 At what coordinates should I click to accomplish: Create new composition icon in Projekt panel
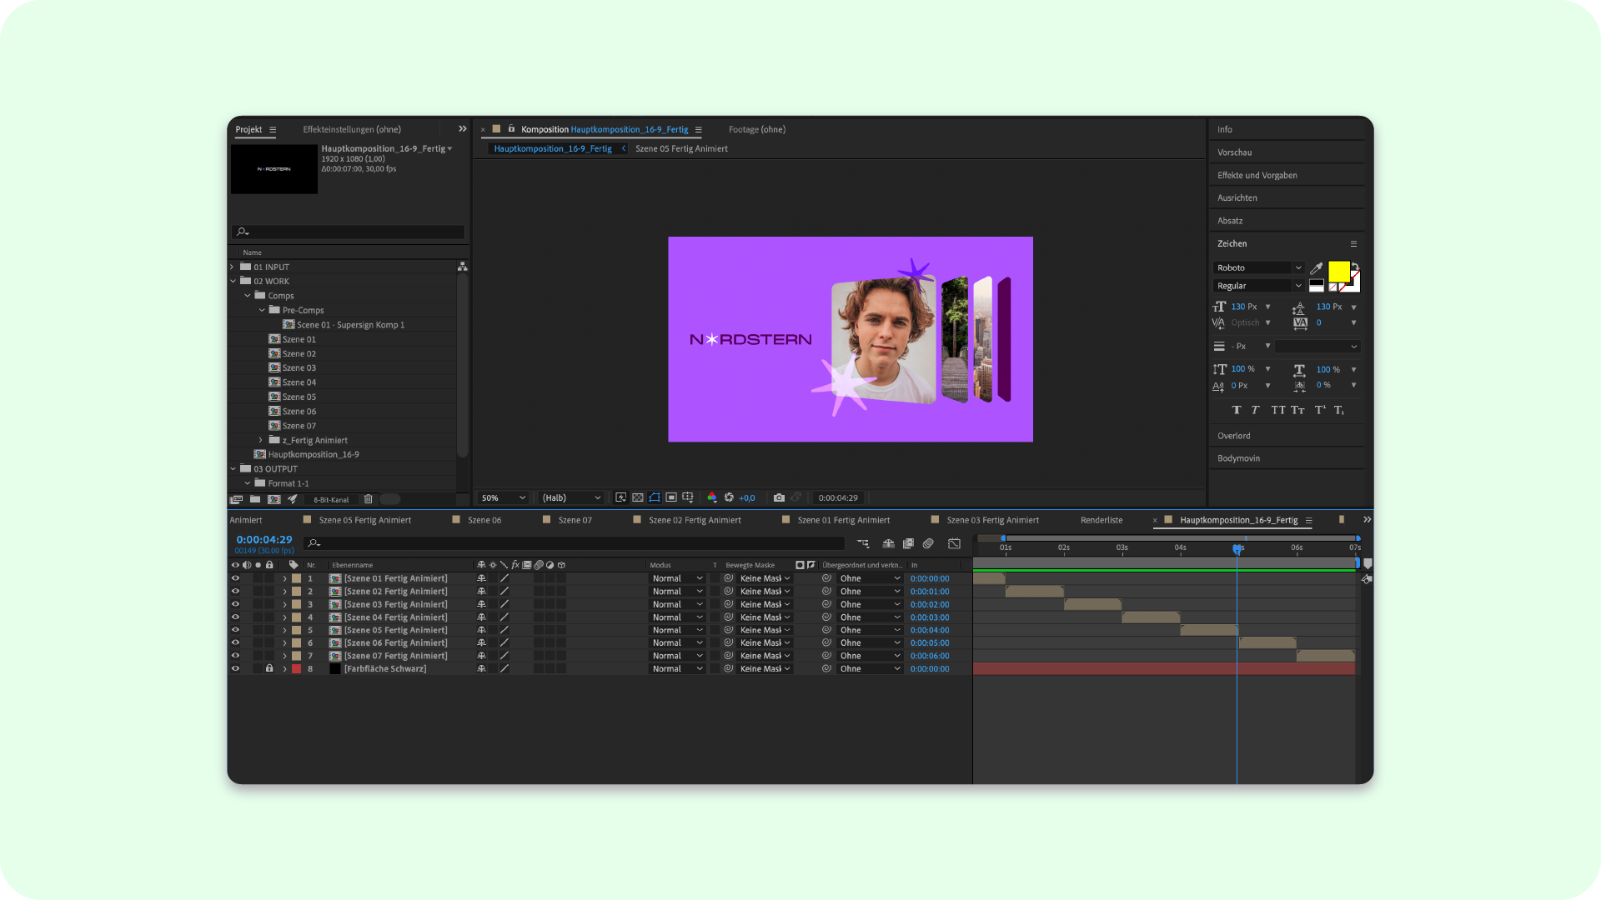coord(274,499)
